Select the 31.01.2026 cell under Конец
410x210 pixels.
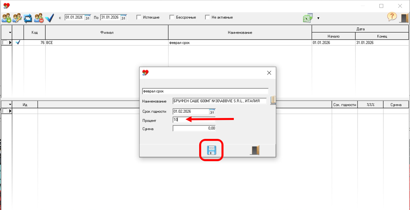[x=382, y=43]
